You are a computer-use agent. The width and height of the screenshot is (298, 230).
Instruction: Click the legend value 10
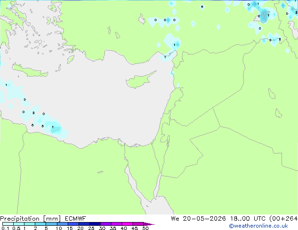point(59,228)
